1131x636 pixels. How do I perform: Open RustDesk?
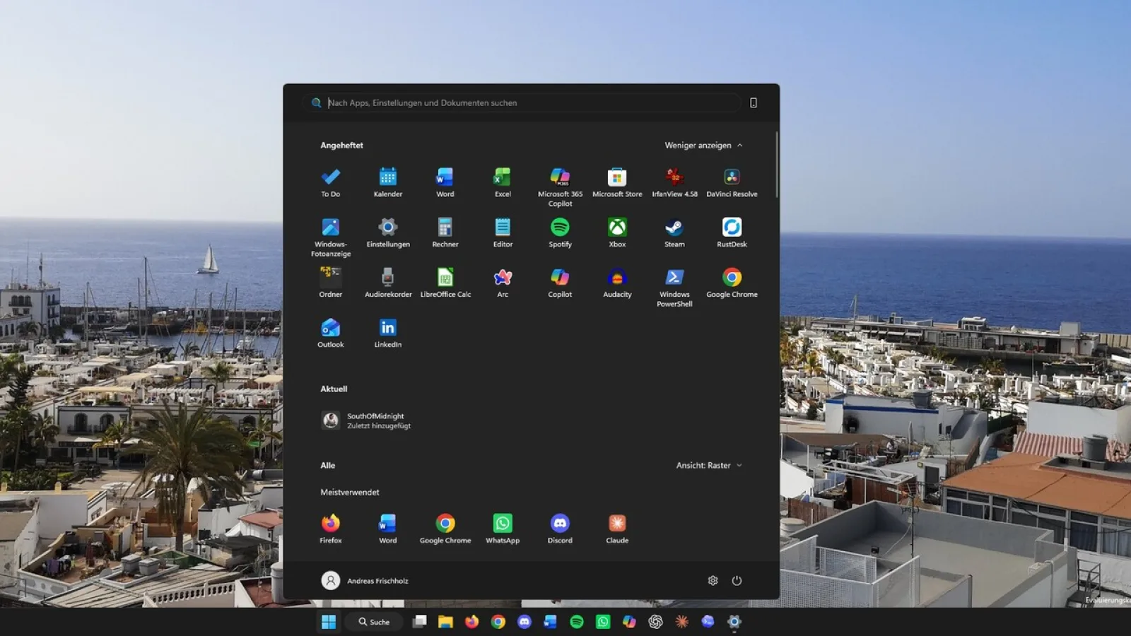coord(732,232)
